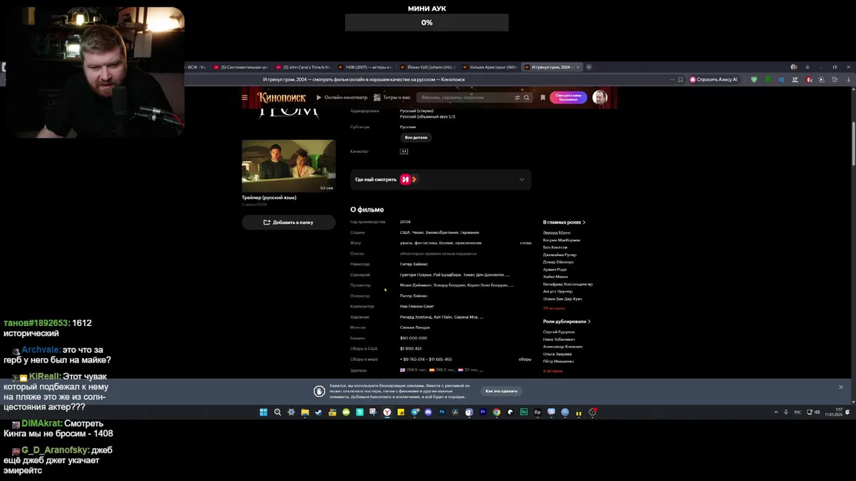Screen dimensions: 856x481
Task: Bookmark the page in address bar
Action: pos(680,79)
